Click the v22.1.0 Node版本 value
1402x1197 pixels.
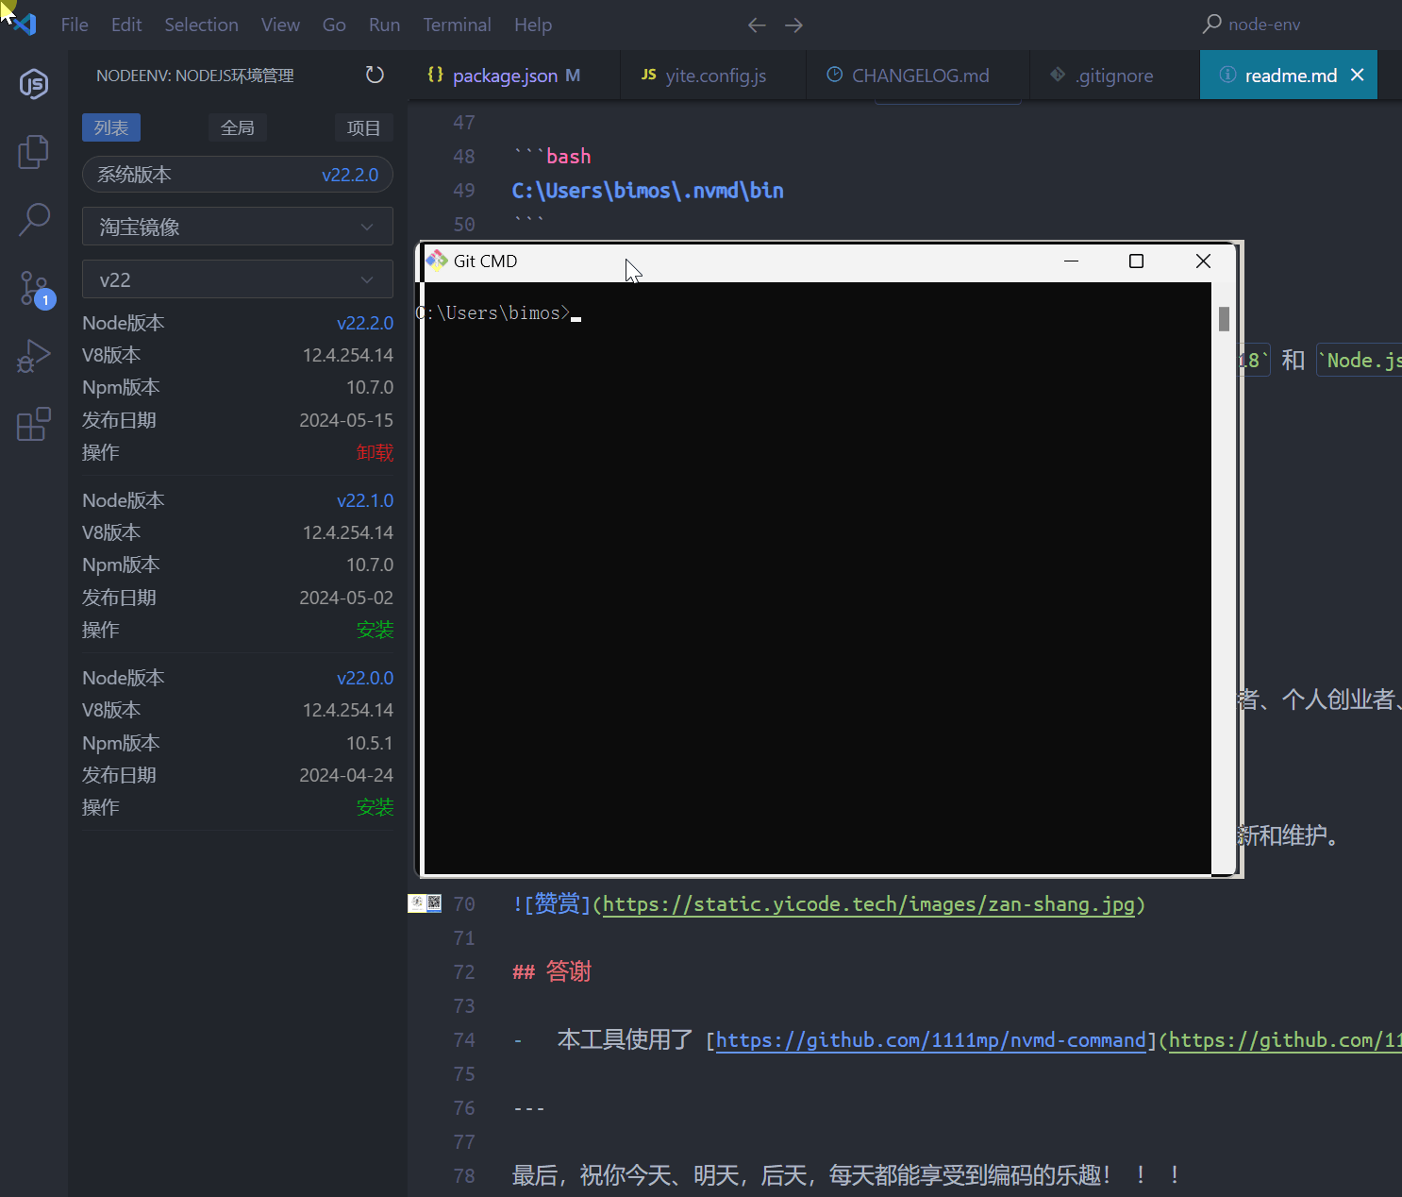tap(365, 500)
